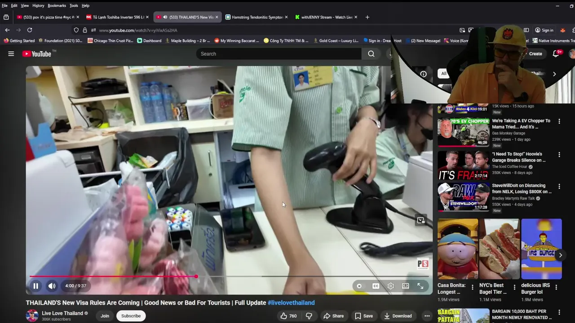Reload the current page
The height and width of the screenshot is (323, 575).
coord(30,30)
